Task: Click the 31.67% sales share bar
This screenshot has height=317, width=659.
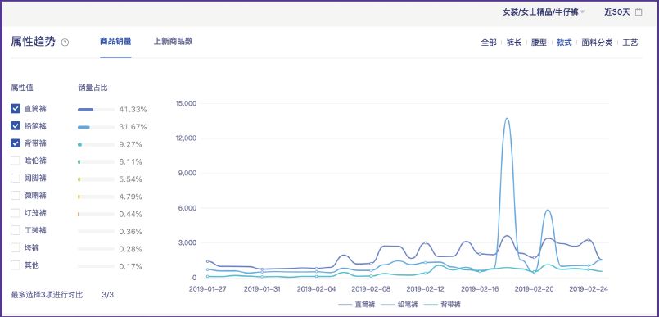Action: (x=96, y=127)
